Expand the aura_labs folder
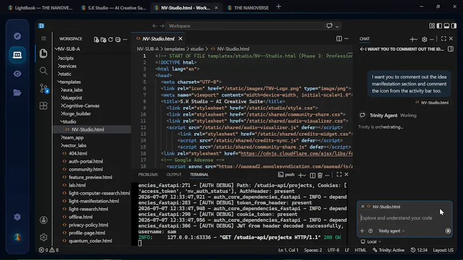 tap(72, 90)
